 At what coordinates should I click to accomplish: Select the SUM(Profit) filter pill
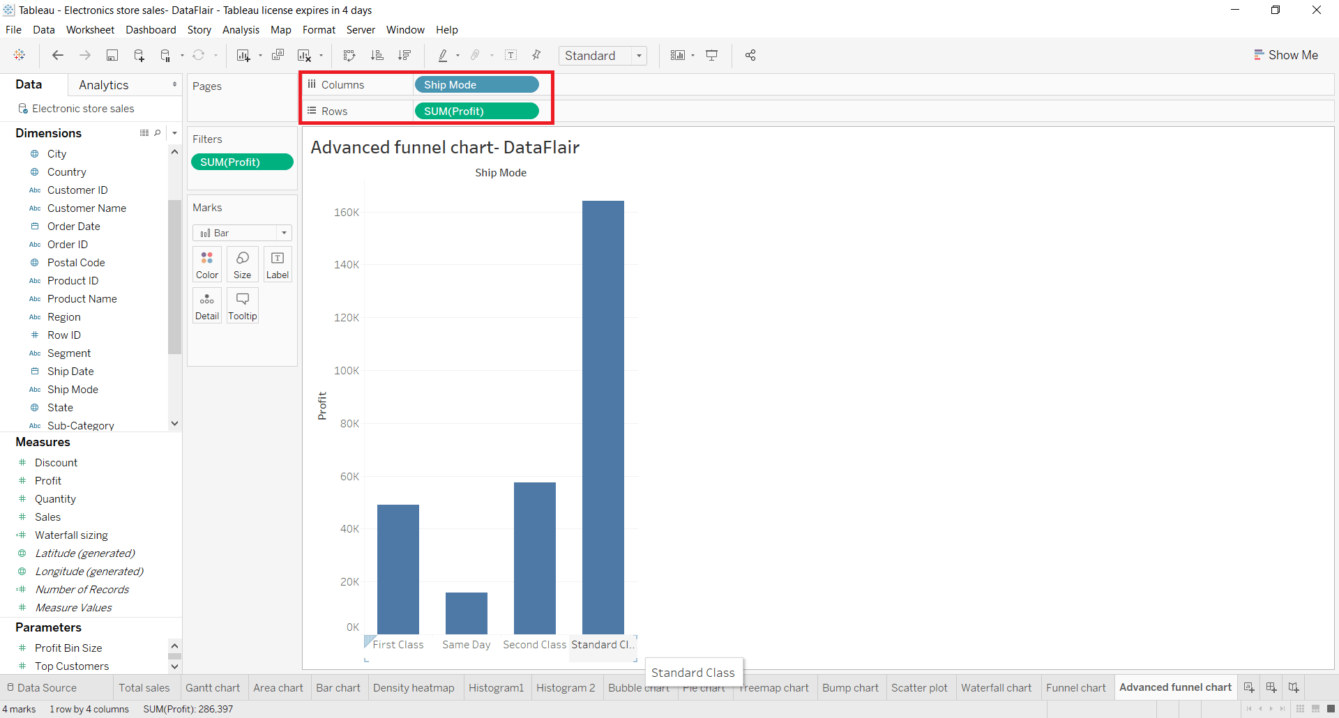pos(242,162)
